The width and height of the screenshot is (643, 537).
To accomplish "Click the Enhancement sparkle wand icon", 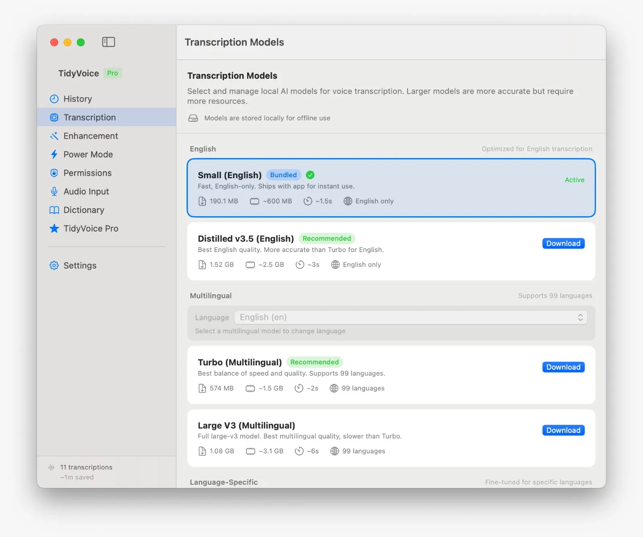I will pyautogui.click(x=54, y=136).
